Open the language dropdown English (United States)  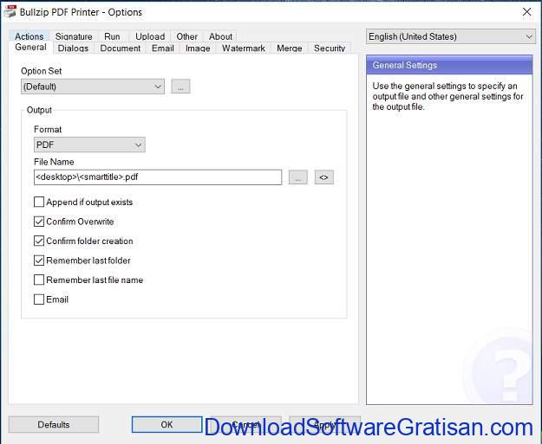451,36
